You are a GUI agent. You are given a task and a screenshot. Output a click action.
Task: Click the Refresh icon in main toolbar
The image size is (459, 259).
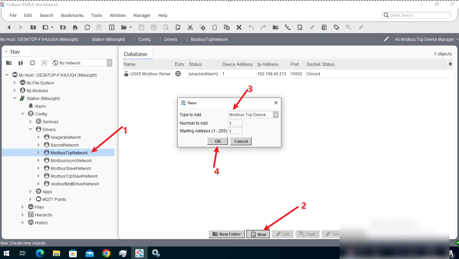[x=87, y=27]
